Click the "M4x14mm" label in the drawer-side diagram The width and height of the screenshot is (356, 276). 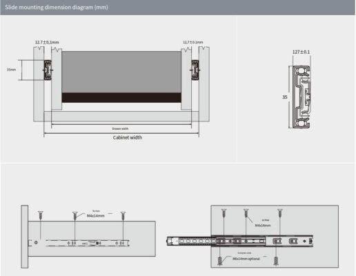(x=96, y=216)
